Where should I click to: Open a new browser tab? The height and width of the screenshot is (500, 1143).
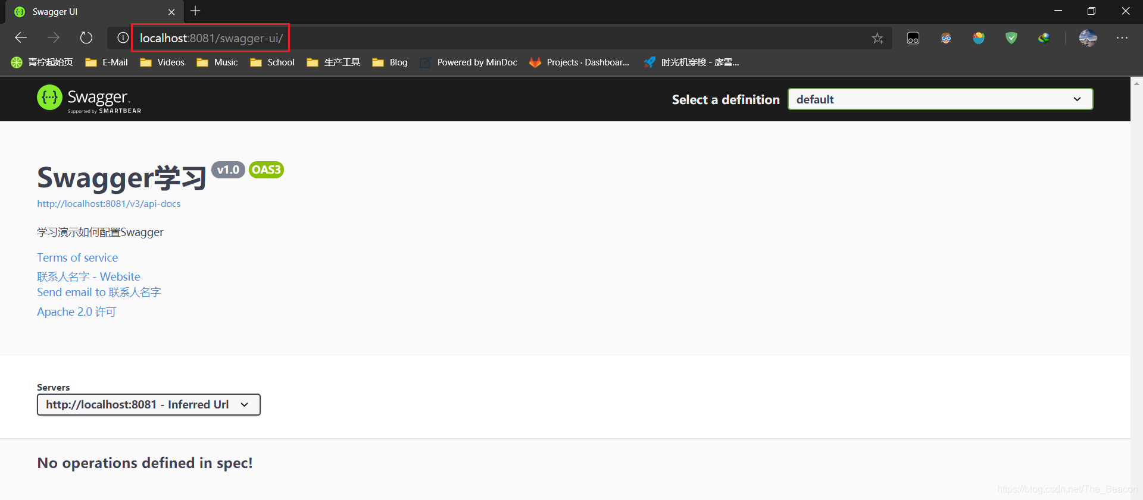click(195, 11)
